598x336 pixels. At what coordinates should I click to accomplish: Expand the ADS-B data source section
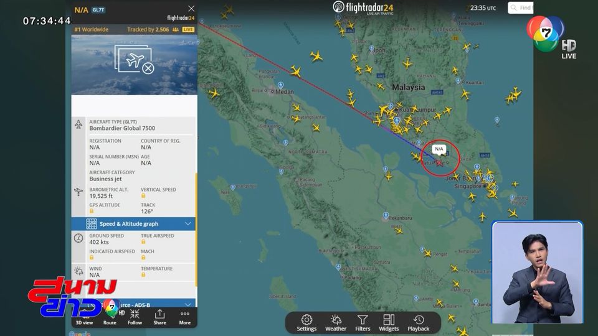click(133, 304)
